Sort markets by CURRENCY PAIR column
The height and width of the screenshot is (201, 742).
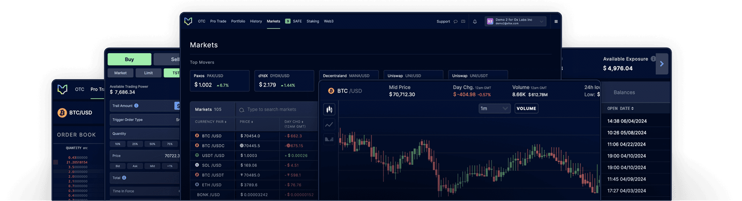click(210, 122)
